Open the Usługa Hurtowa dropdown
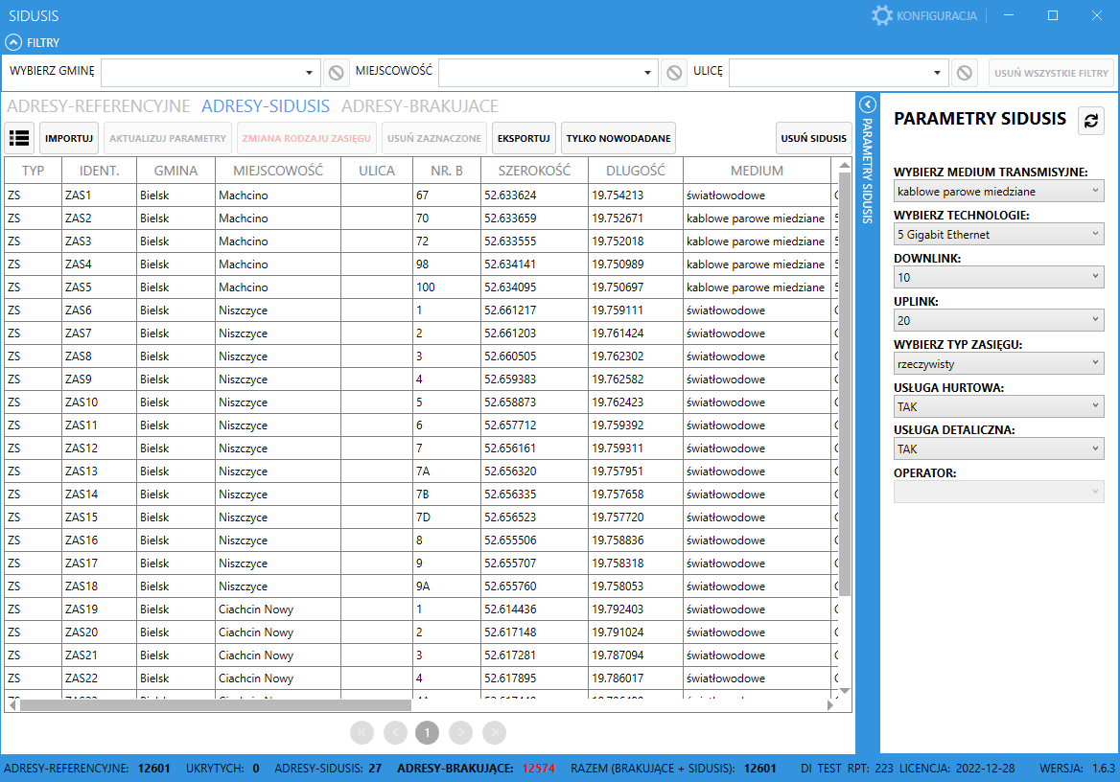 coord(998,406)
